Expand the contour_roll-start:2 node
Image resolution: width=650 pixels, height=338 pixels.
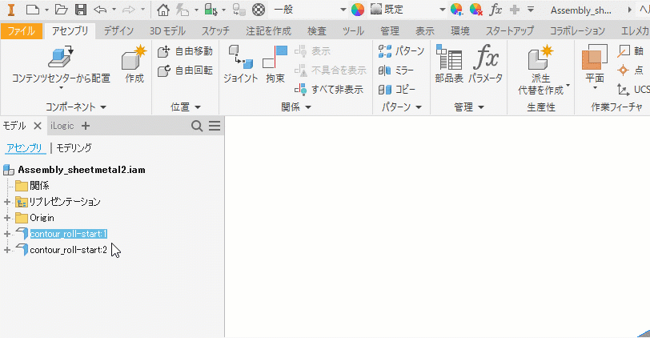[7, 250]
